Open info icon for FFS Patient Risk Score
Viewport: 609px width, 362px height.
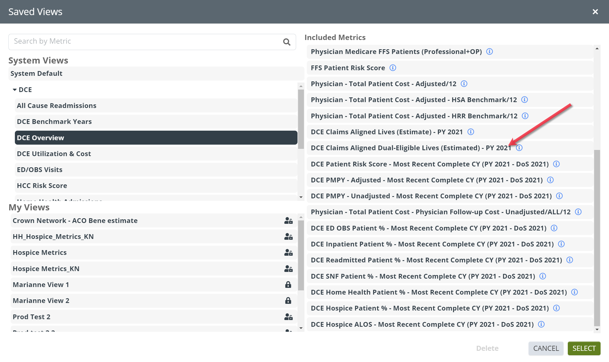[x=393, y=68]
